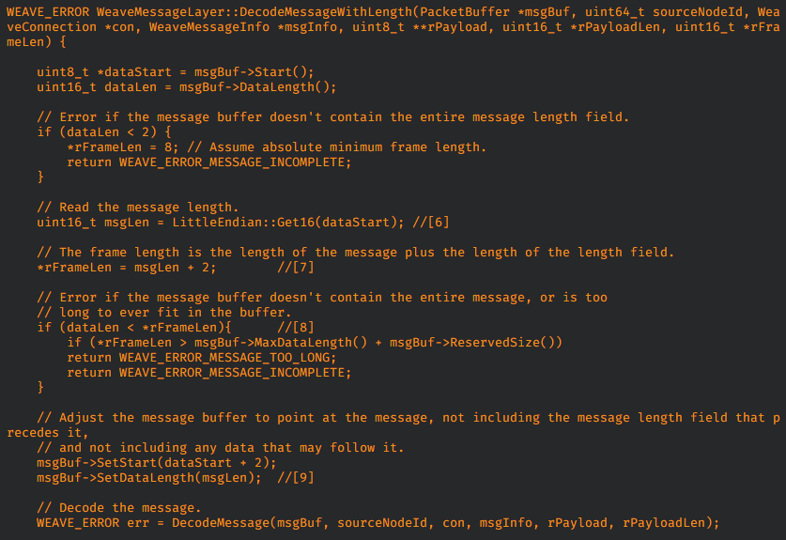Click the "*rFrameLen = msgLen + 2" assignment
This screenshot has width=786, height=540.
click(127, 268)
